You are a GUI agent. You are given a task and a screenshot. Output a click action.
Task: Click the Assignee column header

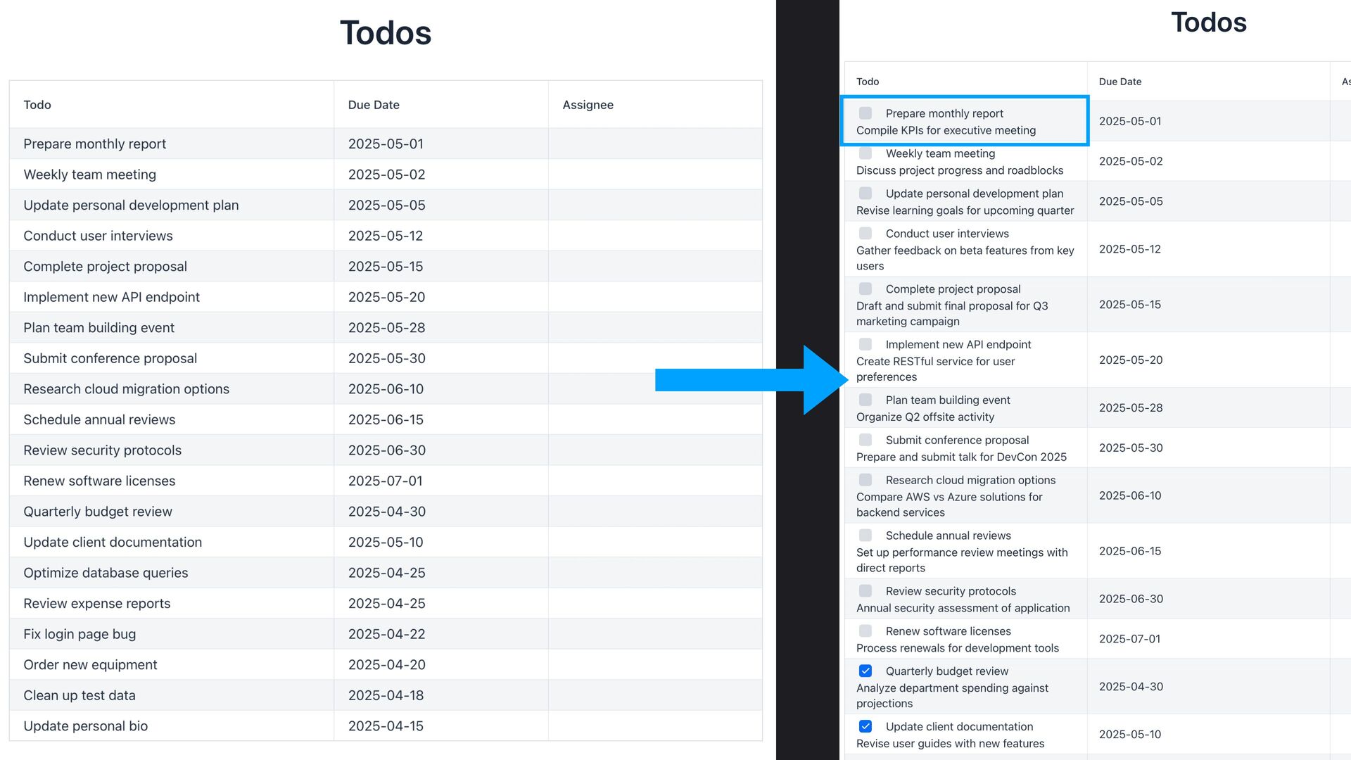click(x=588, y=105)
